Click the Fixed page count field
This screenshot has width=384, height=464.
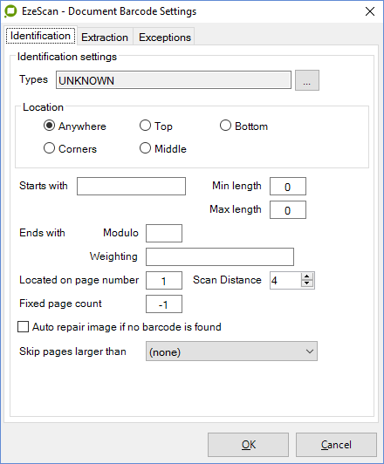coord(164,304)
